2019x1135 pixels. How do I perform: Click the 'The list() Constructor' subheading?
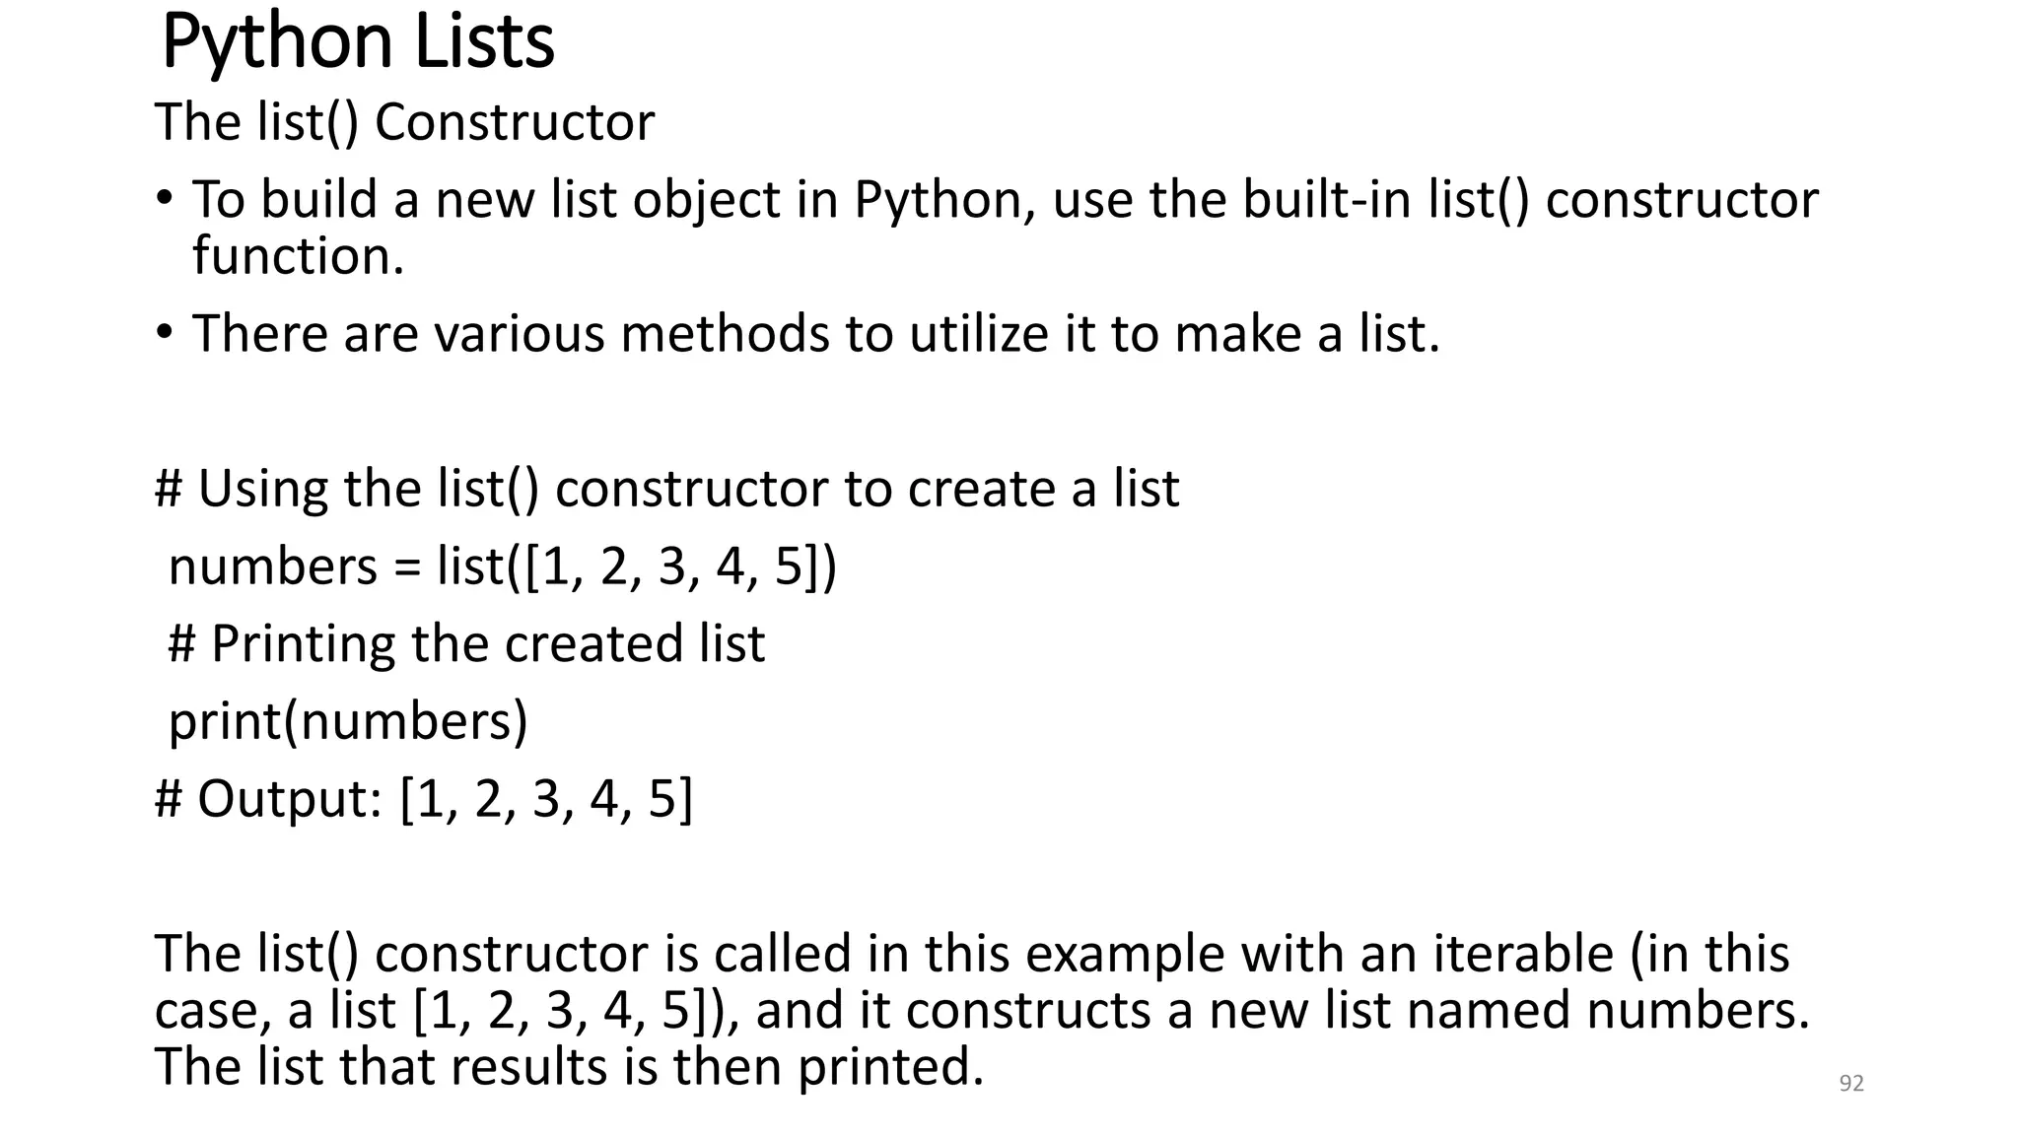pyautogui.click(x=404, y=122)
